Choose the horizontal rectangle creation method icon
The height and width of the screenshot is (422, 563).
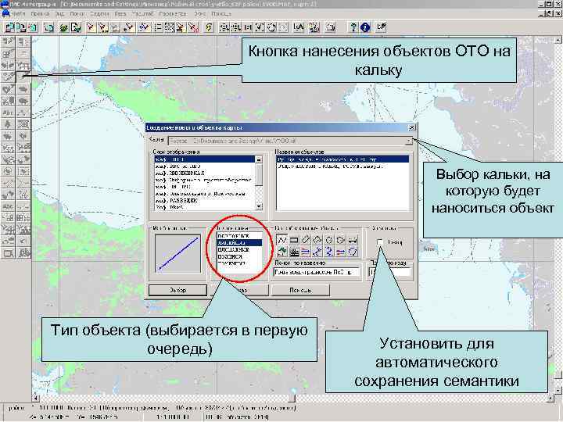coord(294,240)
